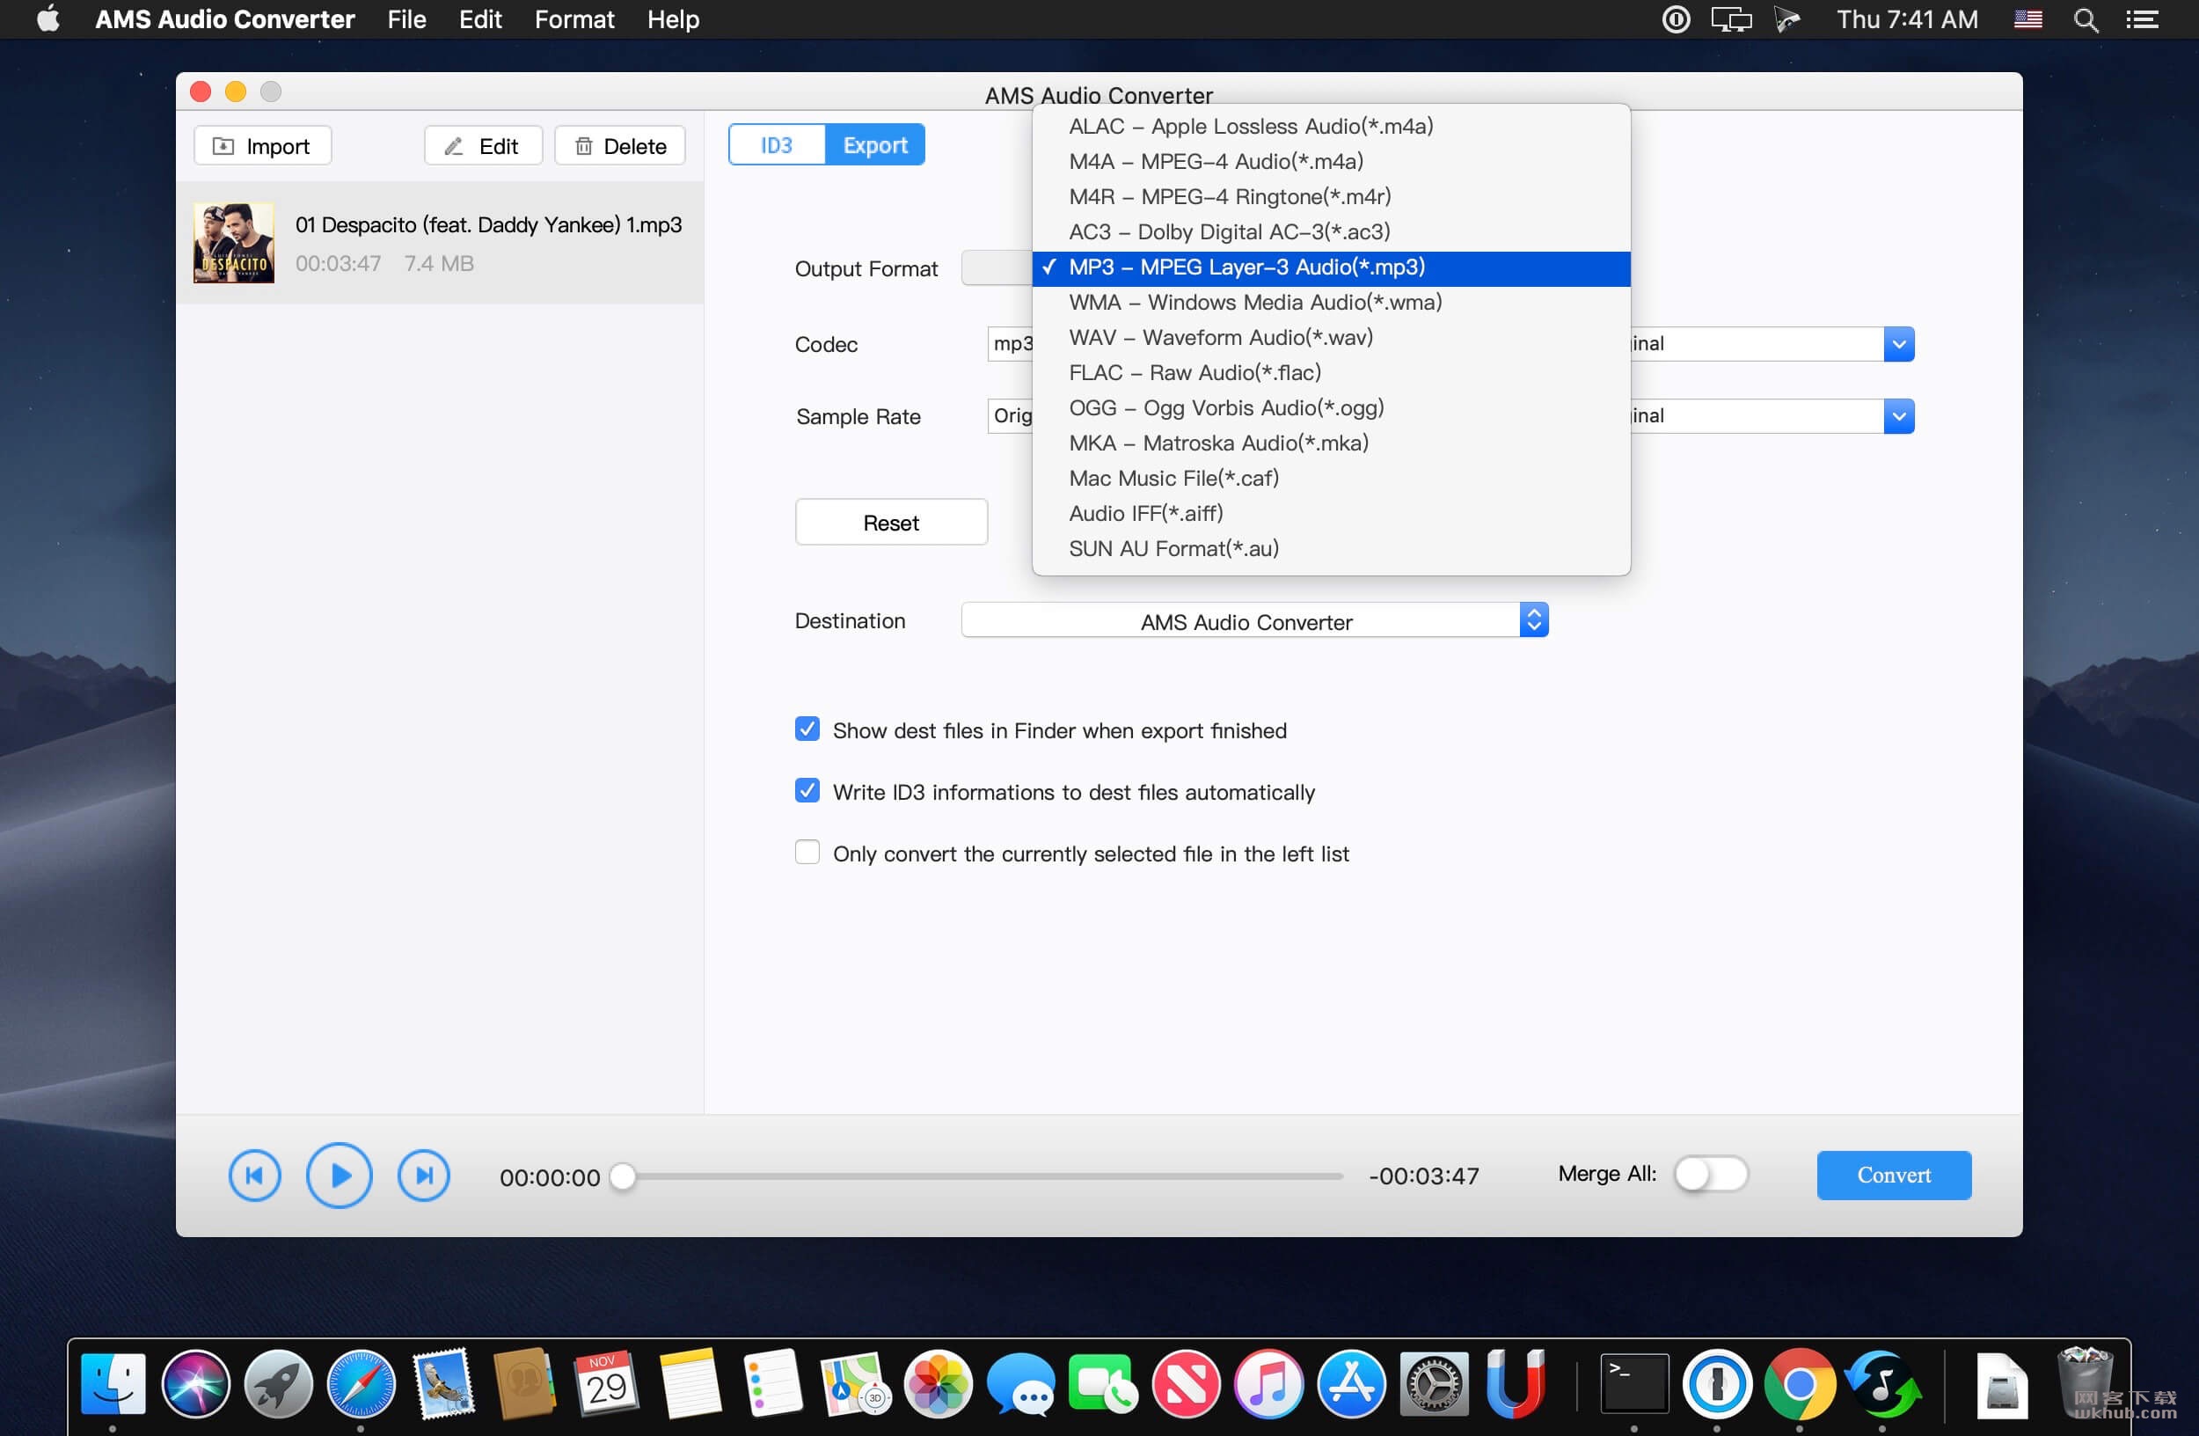Image resolution: width=2199 pixels, height=1436 pixels.
Task: Pick SUN AU Format option
Action: click(x=1331, y=549)
